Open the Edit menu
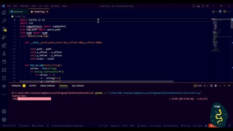 (x=15, y=6)
